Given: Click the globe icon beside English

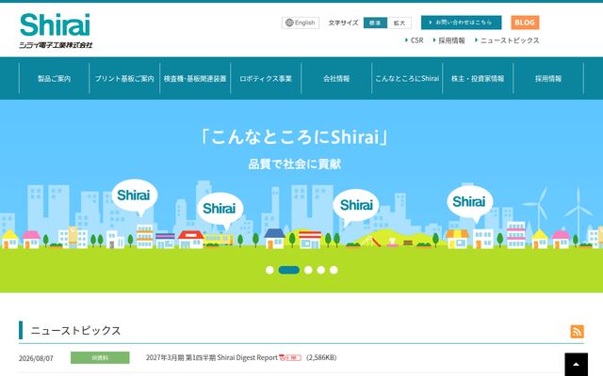Looking at the screenshot, I should tap(289, 23).
